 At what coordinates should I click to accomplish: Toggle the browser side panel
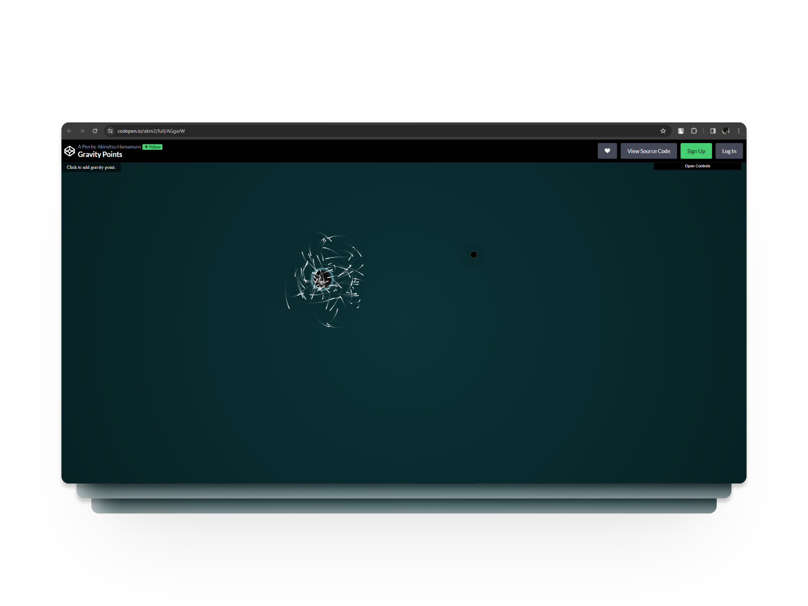(x=713, y=131)
